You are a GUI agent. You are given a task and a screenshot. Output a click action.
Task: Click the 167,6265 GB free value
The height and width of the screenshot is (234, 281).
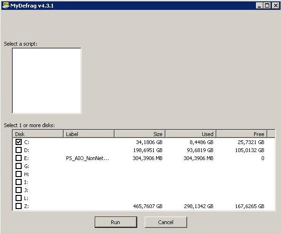tap(249, 206)
